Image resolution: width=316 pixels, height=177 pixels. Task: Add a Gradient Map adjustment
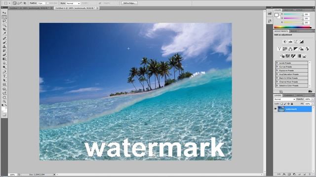tap(299, 56)
